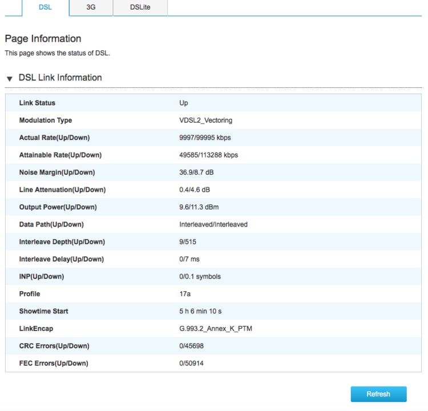Viewport: 428px width, 411px height.
Task: Select the Line Attenuation(Up/Down) label
Action: pos(62,190)
